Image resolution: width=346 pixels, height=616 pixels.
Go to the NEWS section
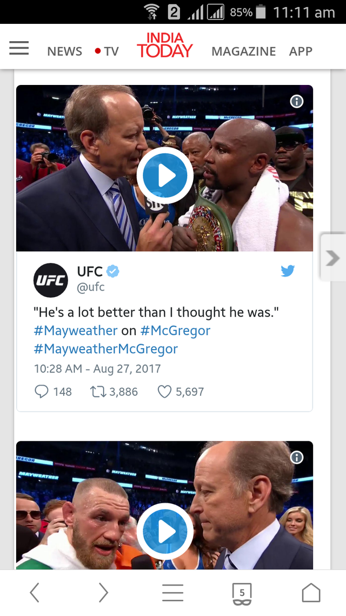point(65,51)
